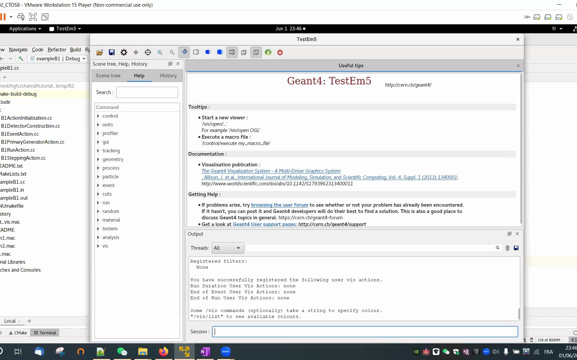Save output with the small floppy icon
The height and width of the screenshot is (360, 577).
[516, 248]
